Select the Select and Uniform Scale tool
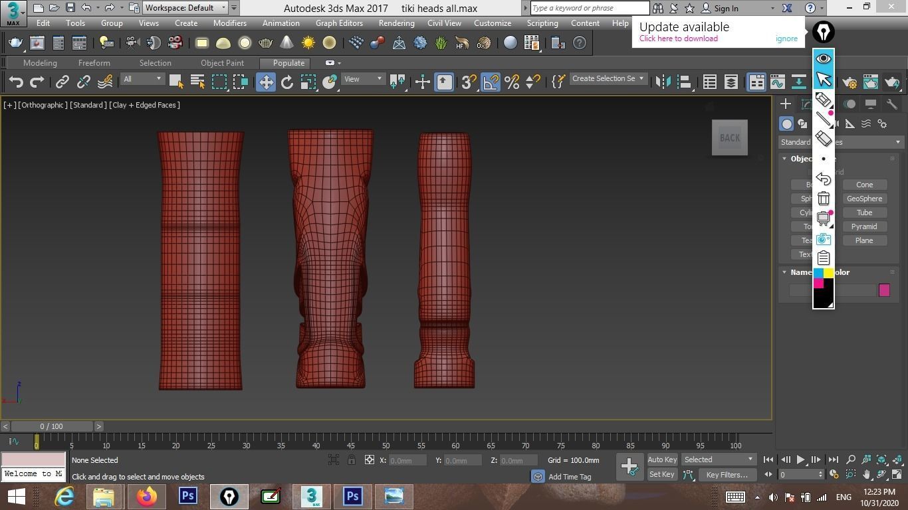This screenshot has height=510, width=908. point(308,82)
